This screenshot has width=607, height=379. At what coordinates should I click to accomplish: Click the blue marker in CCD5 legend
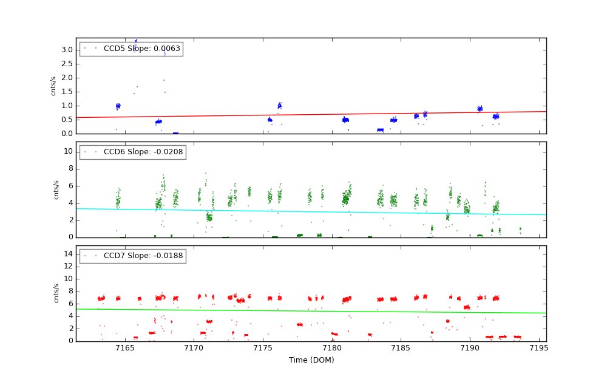85,49
